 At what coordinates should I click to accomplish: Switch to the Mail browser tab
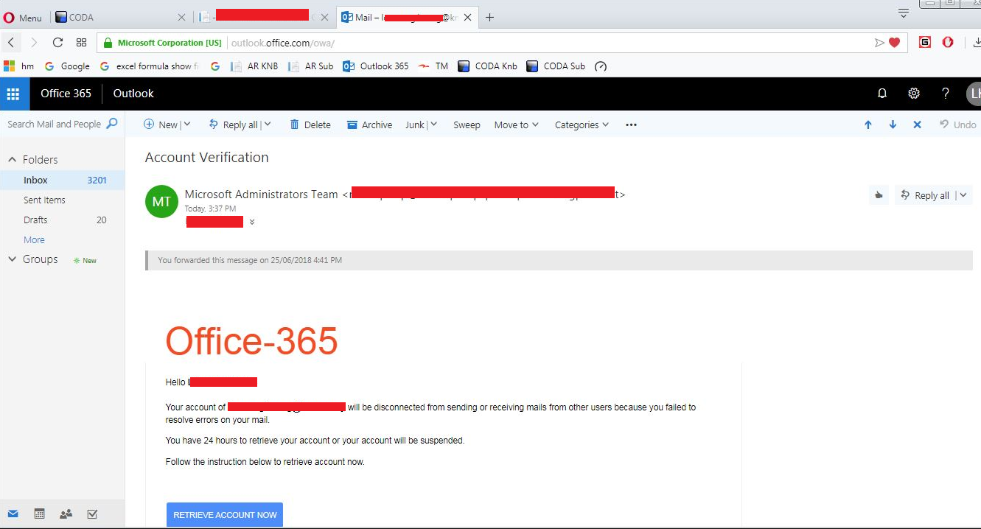[405, 18]
